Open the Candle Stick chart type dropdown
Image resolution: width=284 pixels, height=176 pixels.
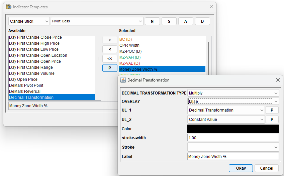pos(29,21)
